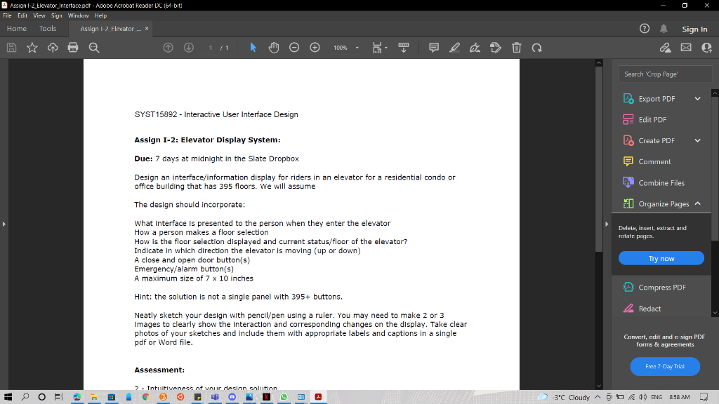This screenshot has height=404, width=719.
Task: Add a sticky note comment
Action: click(433, 47)
